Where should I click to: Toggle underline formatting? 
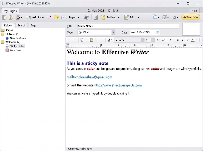[188, 40]
